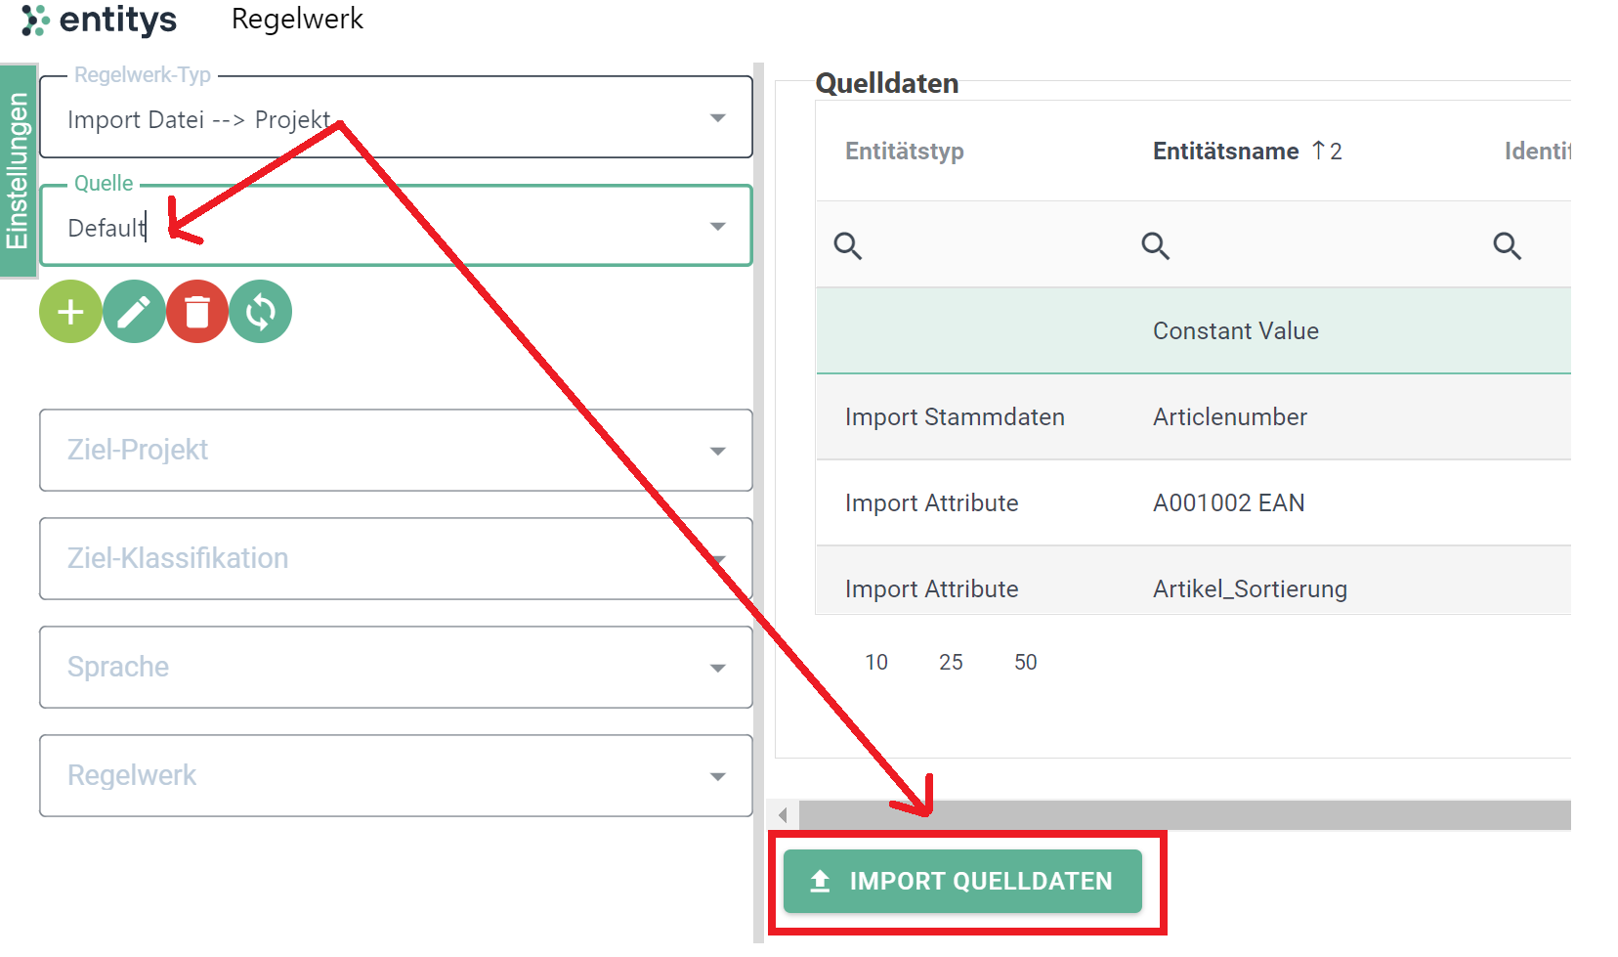Click the green add source plus icon
Image resolution: width=1618 pixels, height=957 pixels.
coord(70,312)
